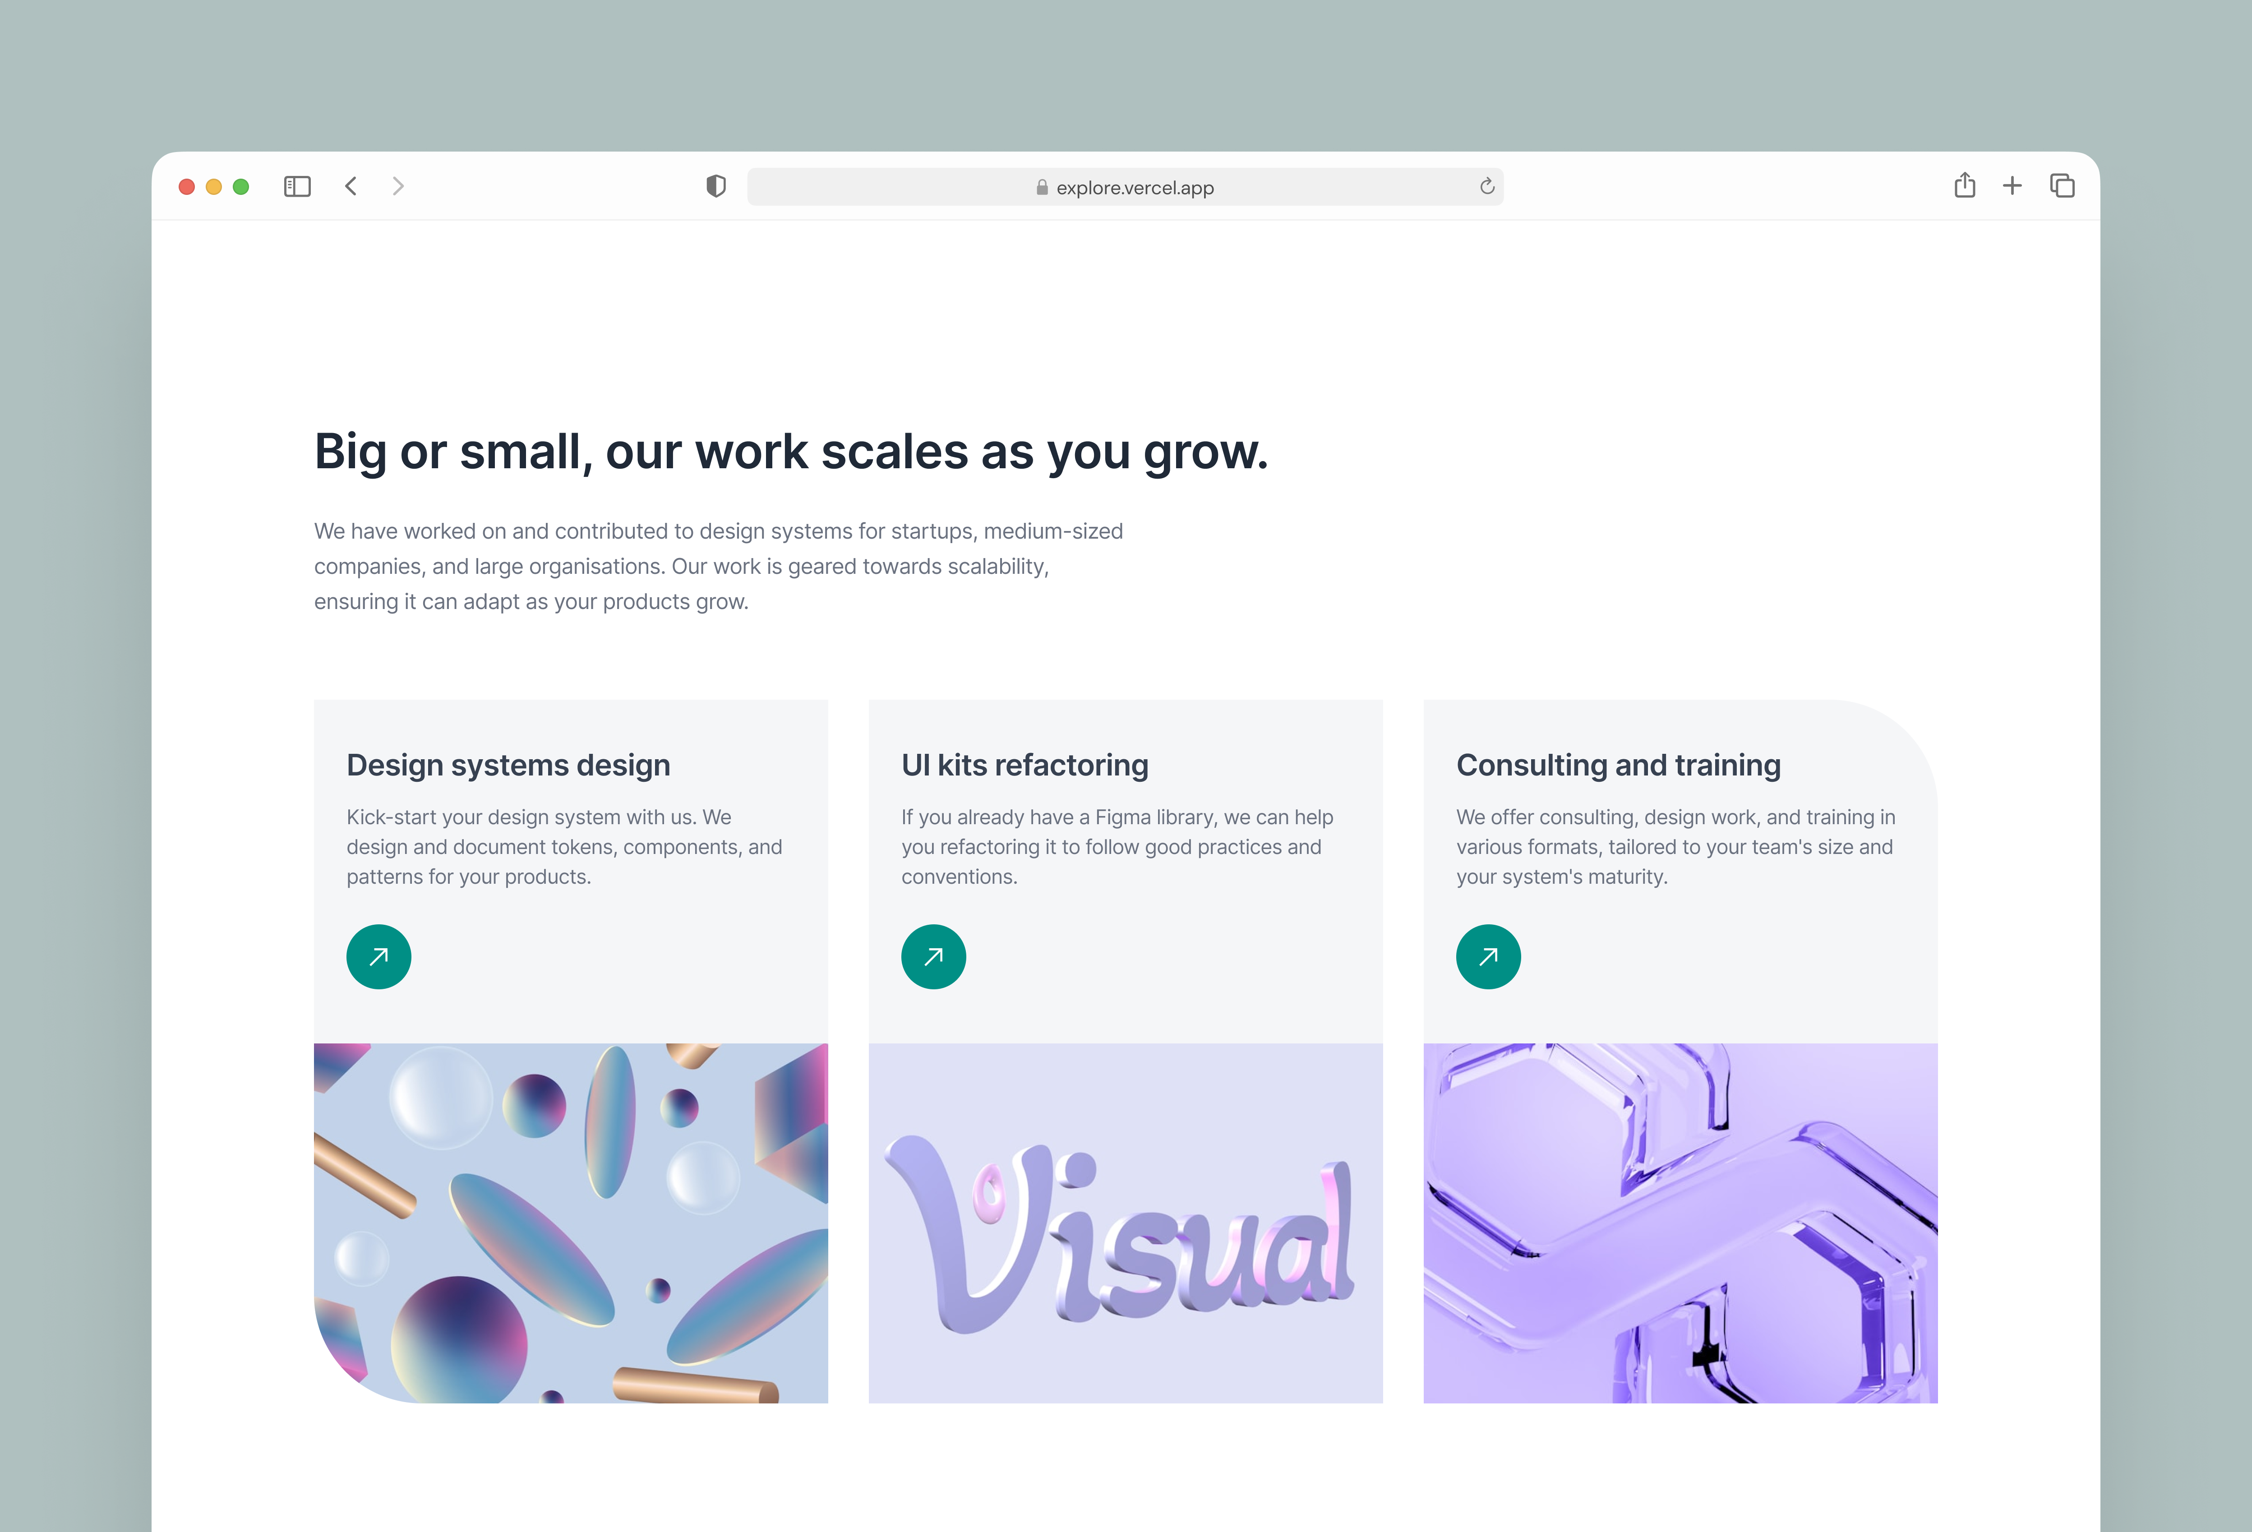Open the Design systems design service link
The image size is (2252, 1532).
(x=378, y=956)
